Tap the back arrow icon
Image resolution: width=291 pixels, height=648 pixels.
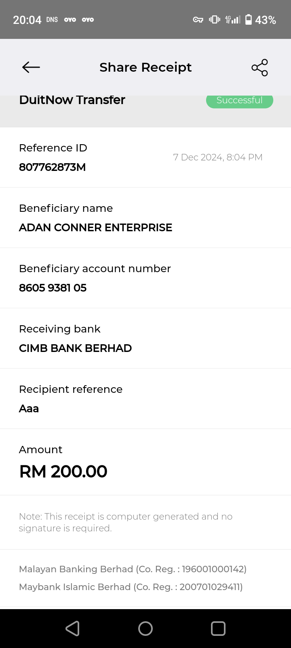click(31, 67)
